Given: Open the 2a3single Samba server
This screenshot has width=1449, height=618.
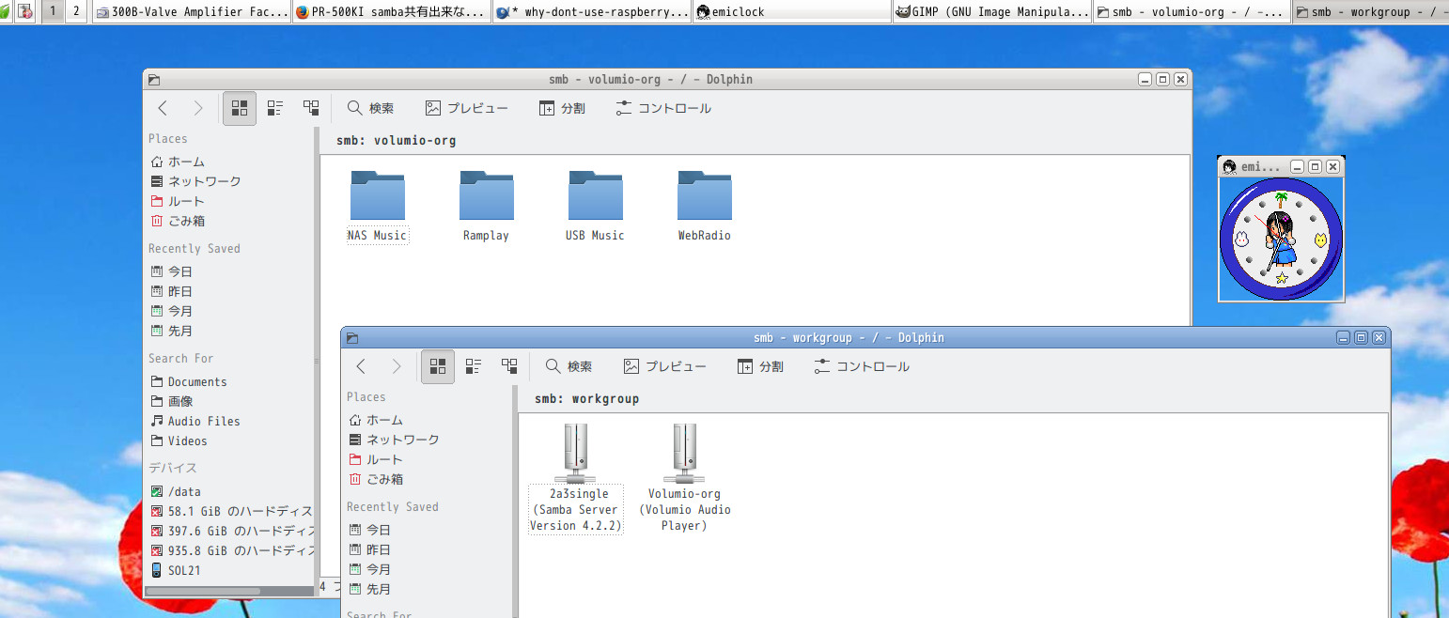Looking at the screenshot, I should [x=575, y=455].
